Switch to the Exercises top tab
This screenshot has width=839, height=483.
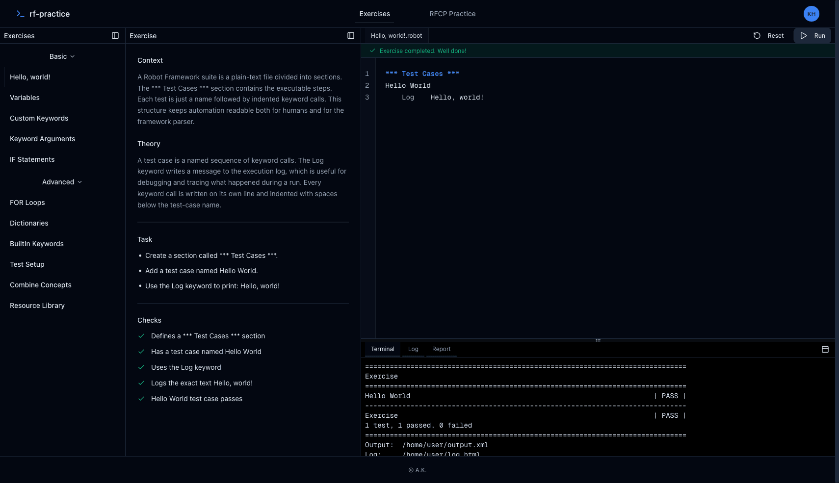point(374,14)
